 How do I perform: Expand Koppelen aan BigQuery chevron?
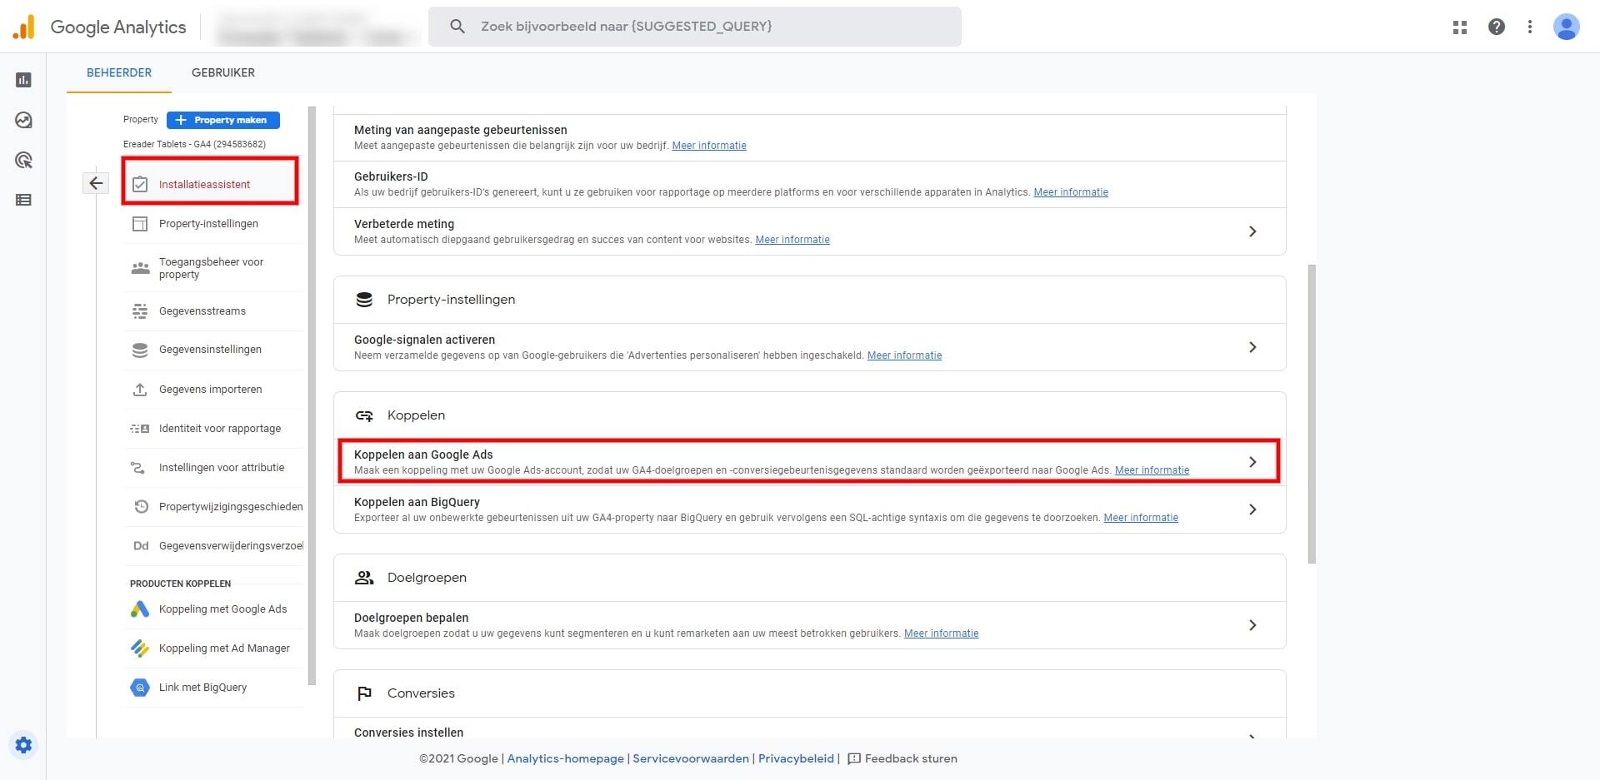[x=1252, y=509]
